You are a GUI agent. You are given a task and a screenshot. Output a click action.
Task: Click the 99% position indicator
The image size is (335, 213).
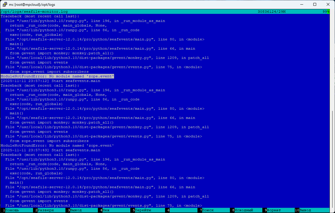326,12
